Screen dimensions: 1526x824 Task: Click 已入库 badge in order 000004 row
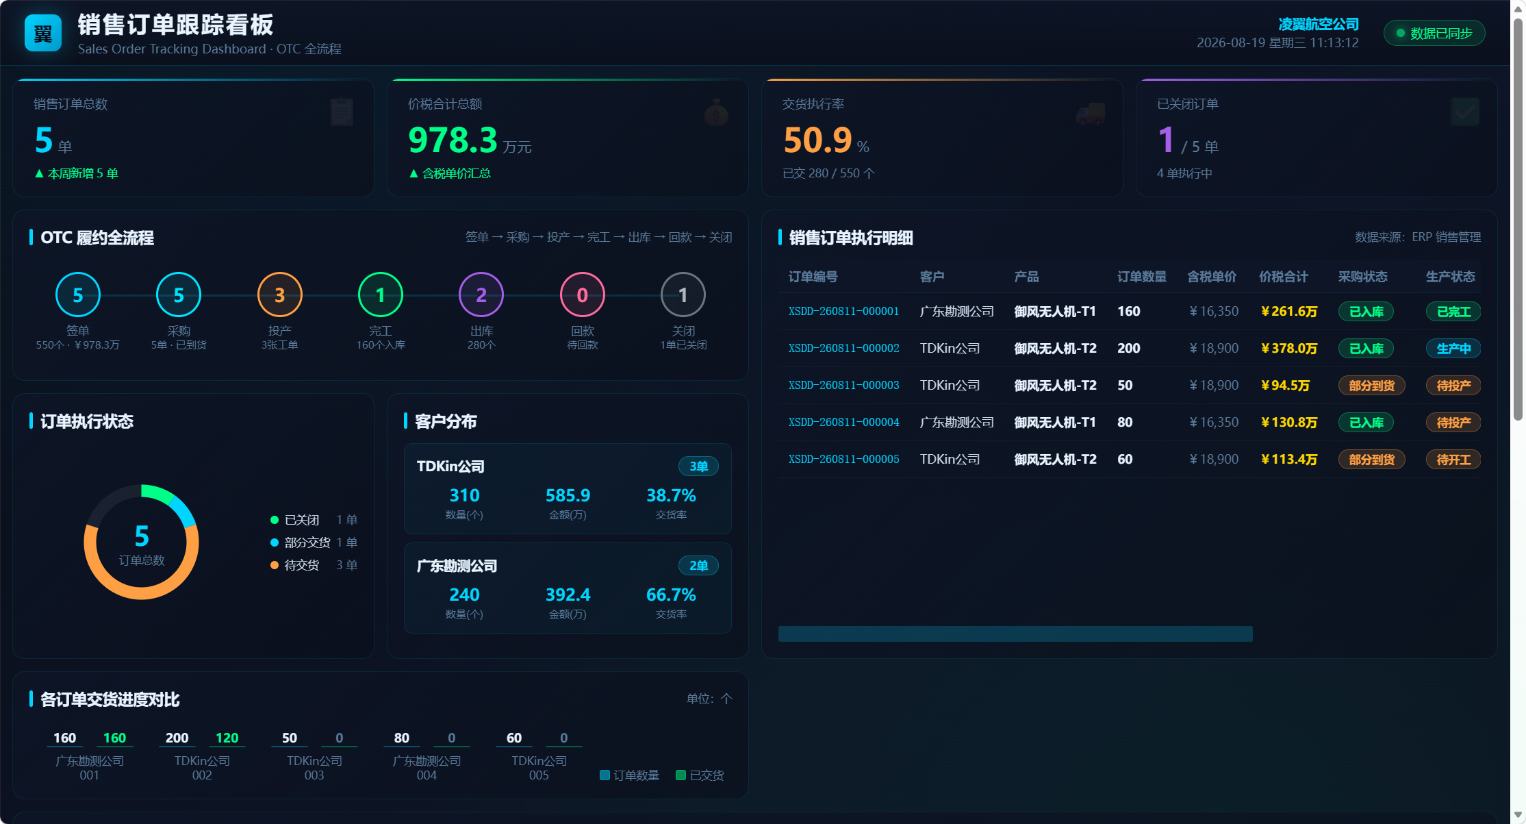[1366, 423]
